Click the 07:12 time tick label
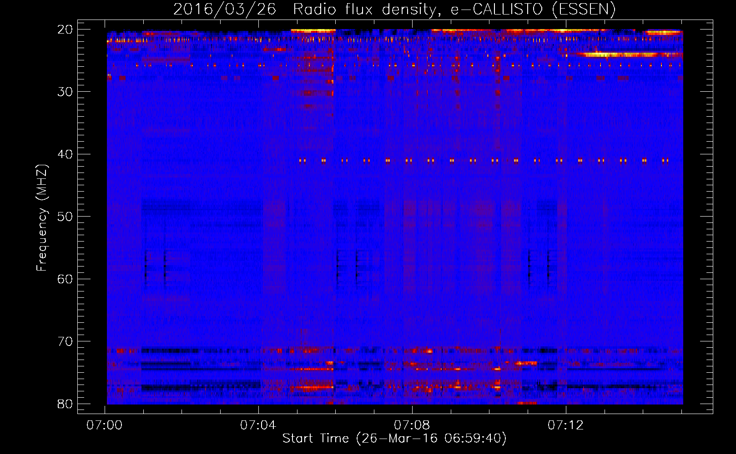The width and height of the screenshot is (736, 454). click(x=566, y=425)
